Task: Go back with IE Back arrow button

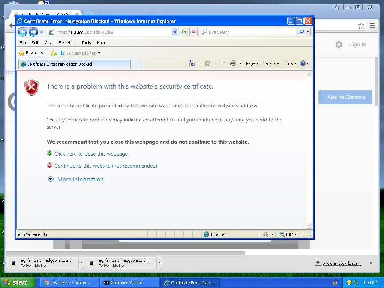Action: (22, 32)
